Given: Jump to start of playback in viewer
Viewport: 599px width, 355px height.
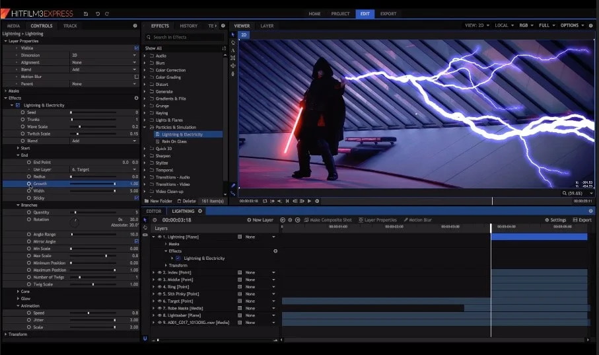Looking at the screenshot, I should [x=287, y=201].
